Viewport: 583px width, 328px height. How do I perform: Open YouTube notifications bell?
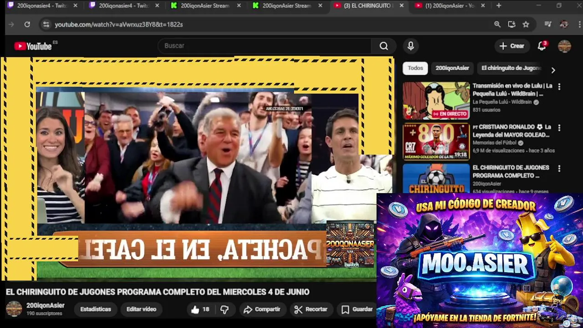[542, 46]
